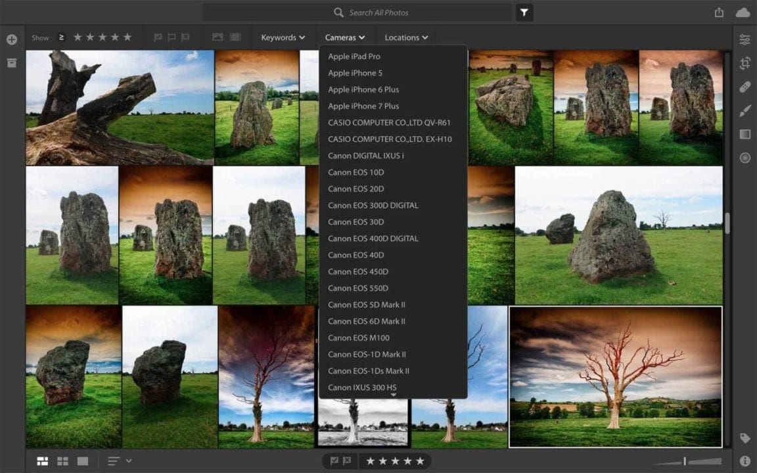
Task: Open the Keywords tag panel icon
Action: [x=745, y=438]
